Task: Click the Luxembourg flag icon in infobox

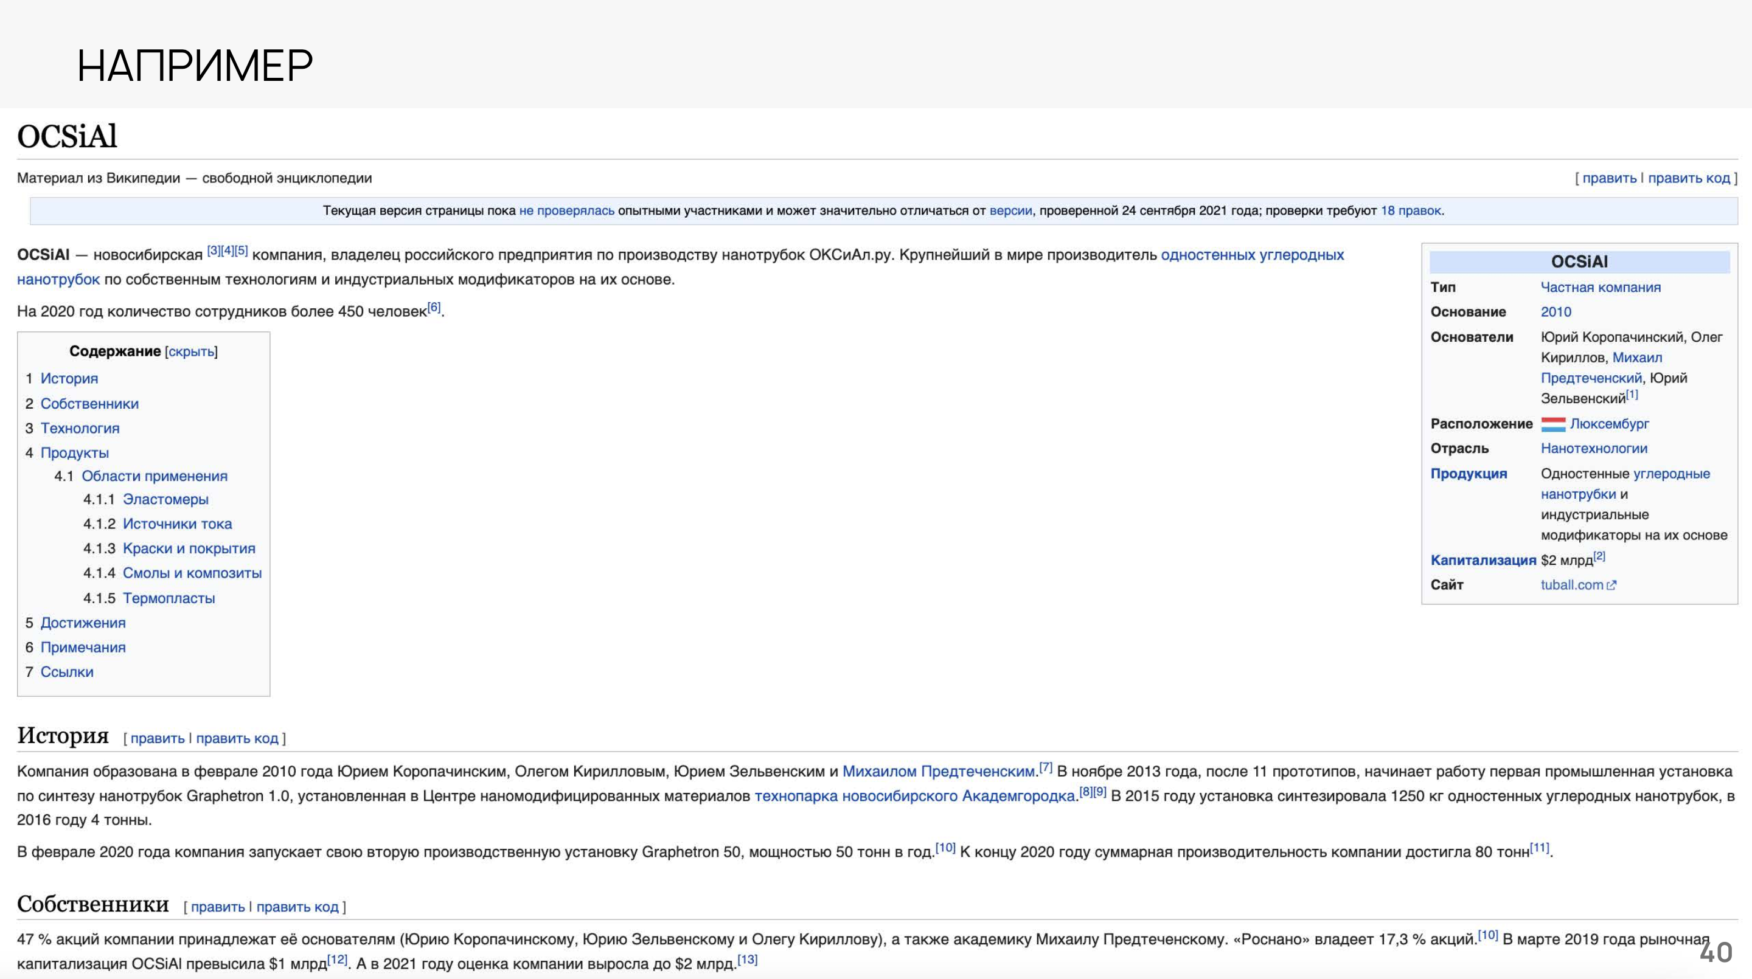Action: [1554, 424]
